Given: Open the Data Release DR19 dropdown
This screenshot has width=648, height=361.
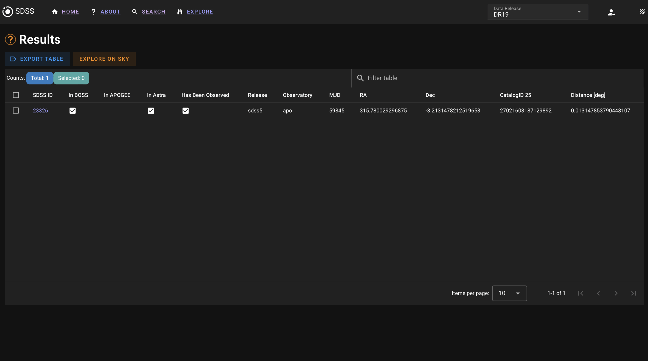Looking at the screenshot, I should point(538,12).
